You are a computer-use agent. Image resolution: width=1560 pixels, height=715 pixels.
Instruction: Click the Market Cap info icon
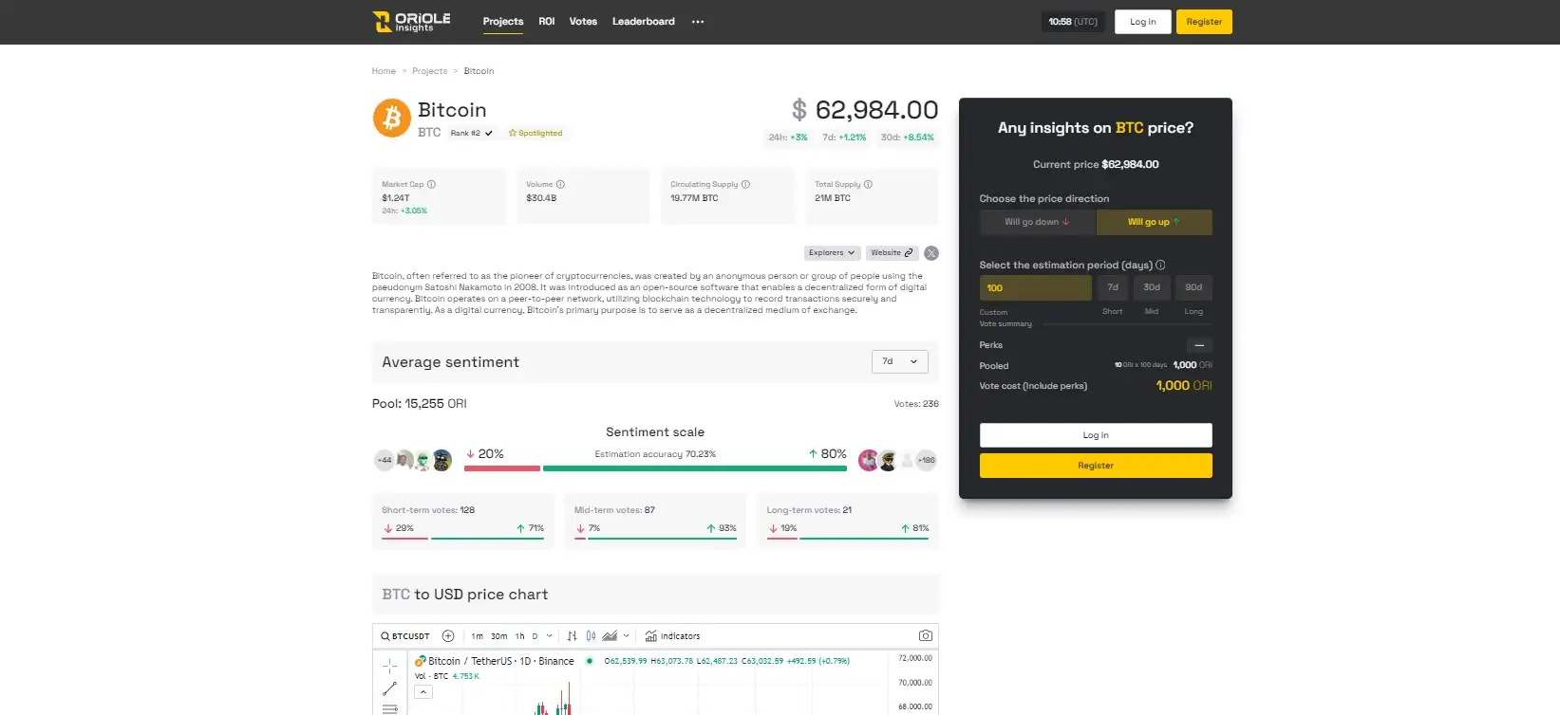pyautogui.click(x=431, y=185)
